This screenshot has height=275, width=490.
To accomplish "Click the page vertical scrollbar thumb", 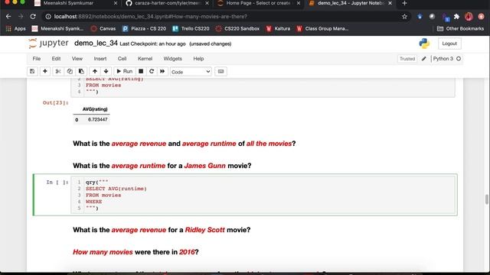I will (x=487, y=199).
